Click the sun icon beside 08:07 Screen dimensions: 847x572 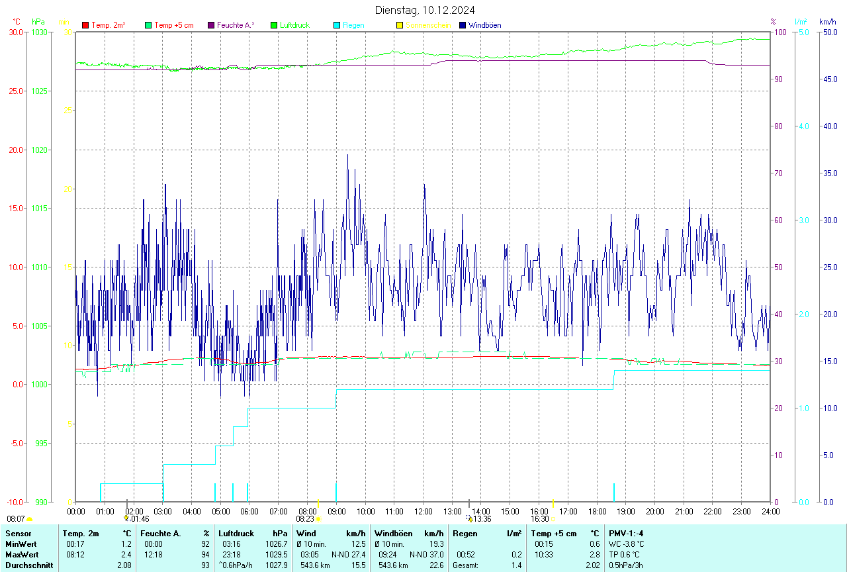pyautogui.click(x=30, y=519)
